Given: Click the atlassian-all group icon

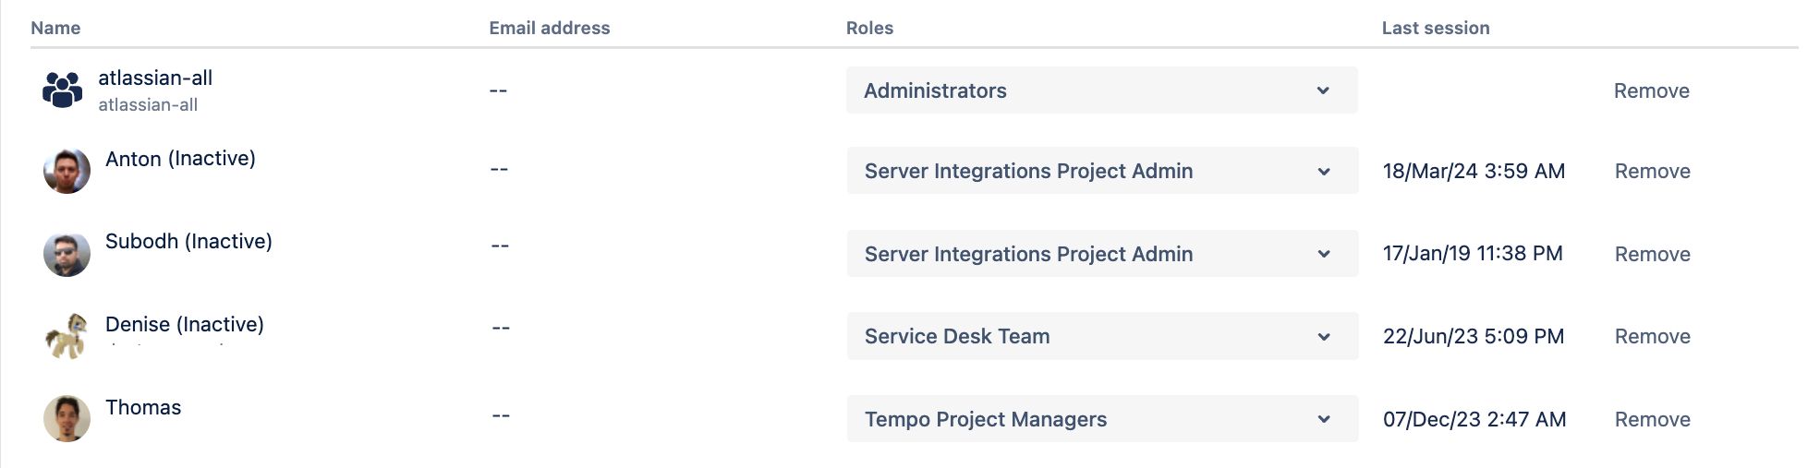Looking at the screenshot, I should pyautogui.click(x=63, y=90).
